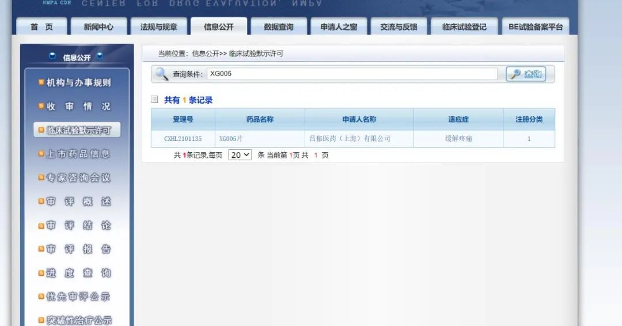Viewport: 622px width, 326px height.
Task: Open the 数据查询 navigation tab
Action: click(278, 27)
